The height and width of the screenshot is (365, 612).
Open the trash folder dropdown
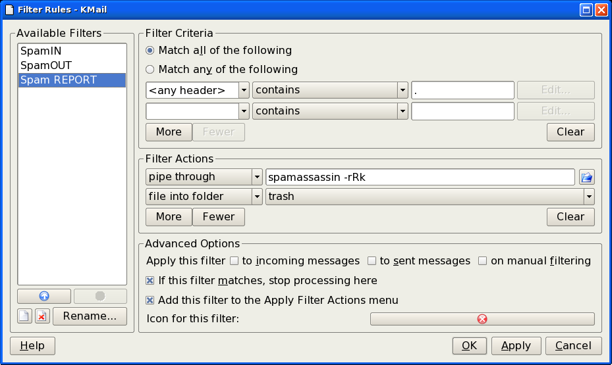coord(589,197)
